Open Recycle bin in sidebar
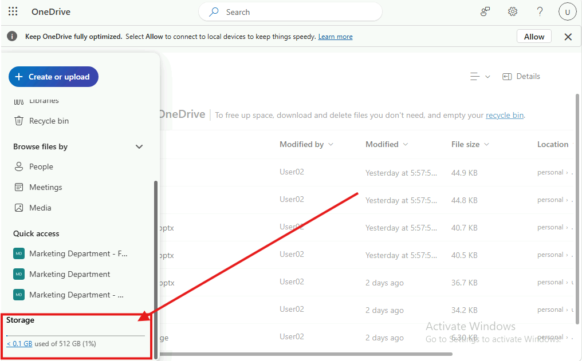Viewport: 582px width, 361px height. (x=49, y=121)
